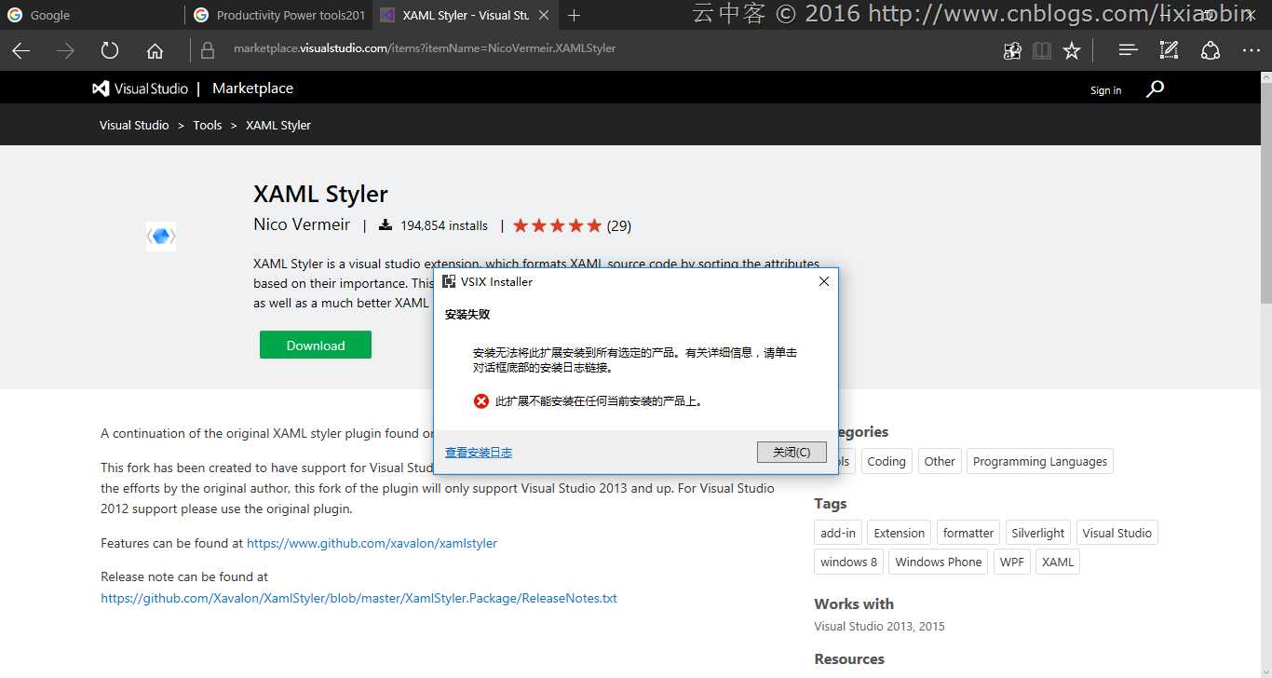Click the Marketplace header link
This screenshot has height=678, width=1272.
pos(252,88)
